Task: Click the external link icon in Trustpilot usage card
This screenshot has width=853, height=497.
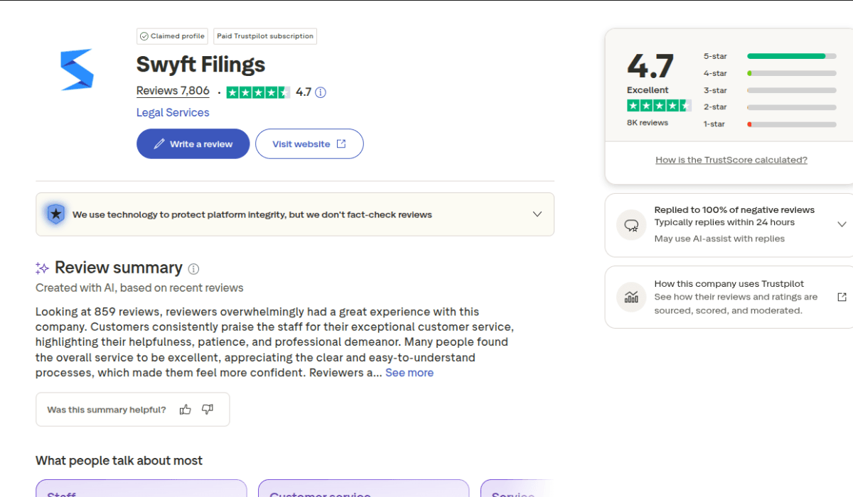Action: click(x=842, y=297)
